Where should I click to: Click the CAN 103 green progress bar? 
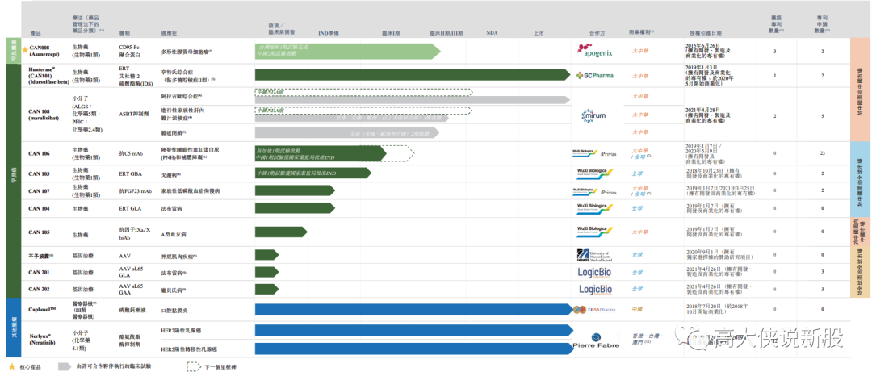coord(313,173)
